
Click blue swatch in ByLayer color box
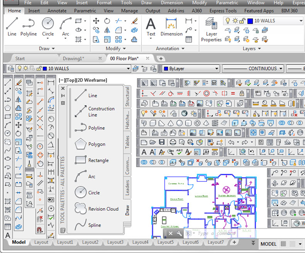click(166, 68)
